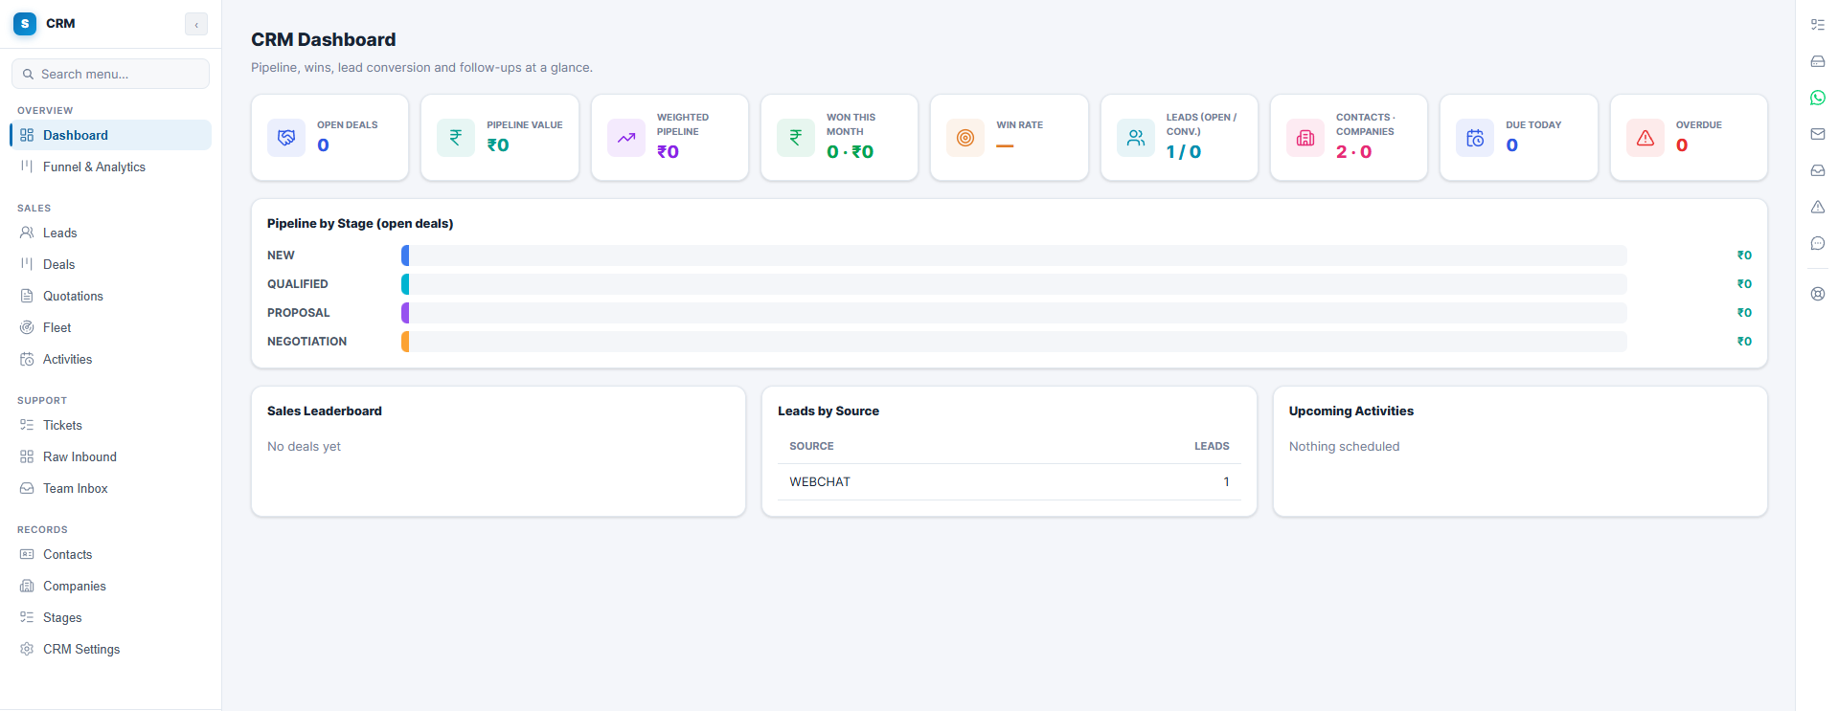
Task: Open Activities in the sidebar
Action: [x=110, y=359]
